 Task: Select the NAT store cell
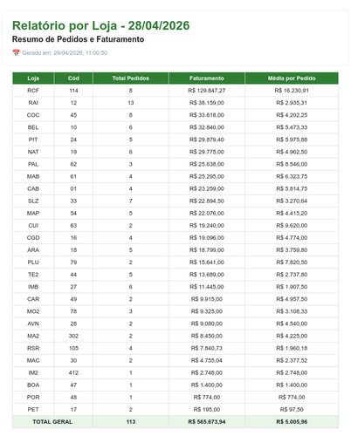tap(33, 152)
